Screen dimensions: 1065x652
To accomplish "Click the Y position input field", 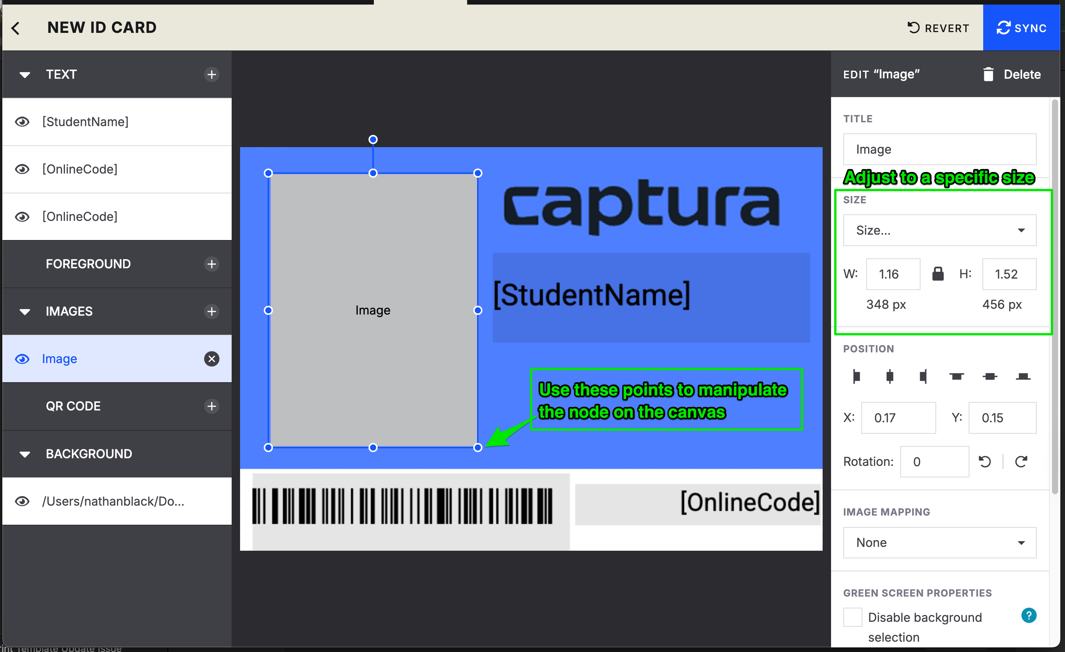I will 1002,418.
